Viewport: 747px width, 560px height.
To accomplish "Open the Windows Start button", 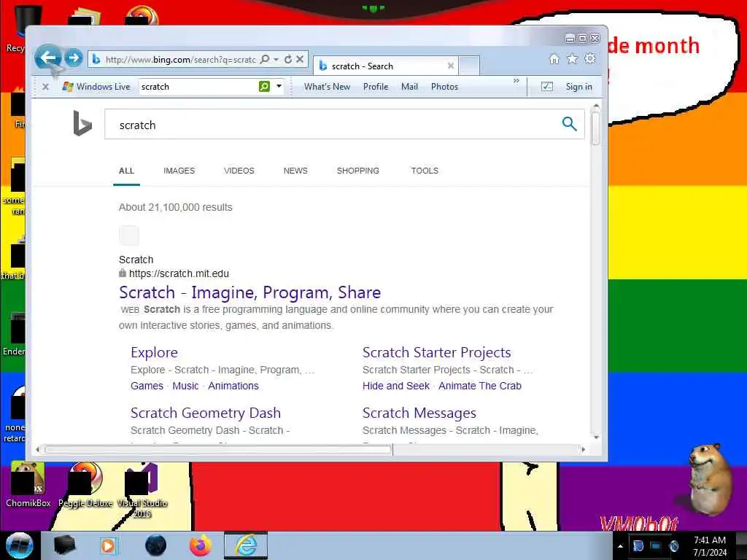I will (x=20, y=545).
